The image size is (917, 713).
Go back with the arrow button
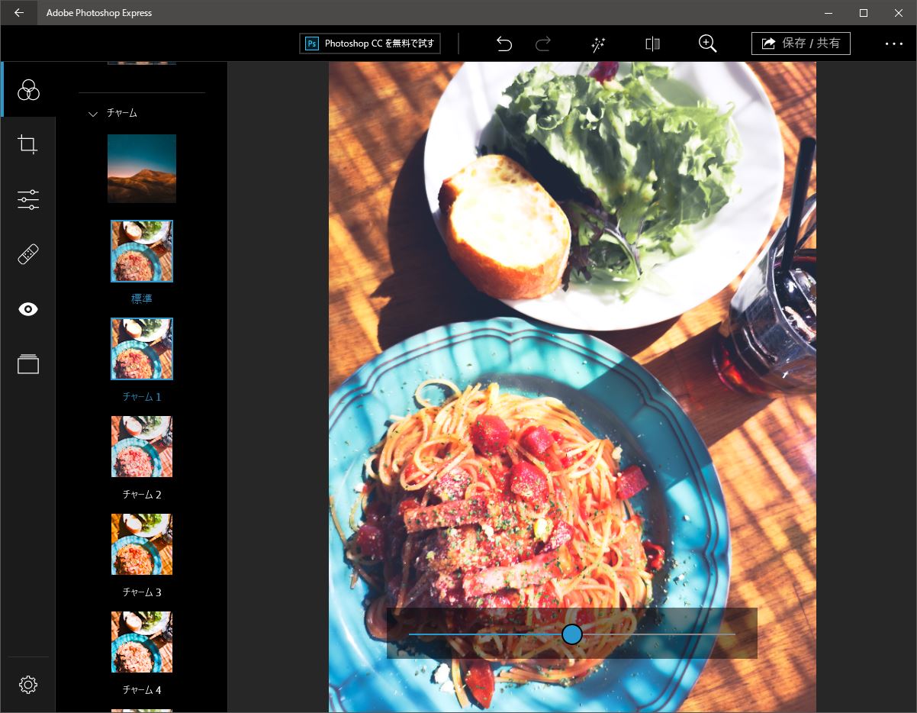(19, 13)
